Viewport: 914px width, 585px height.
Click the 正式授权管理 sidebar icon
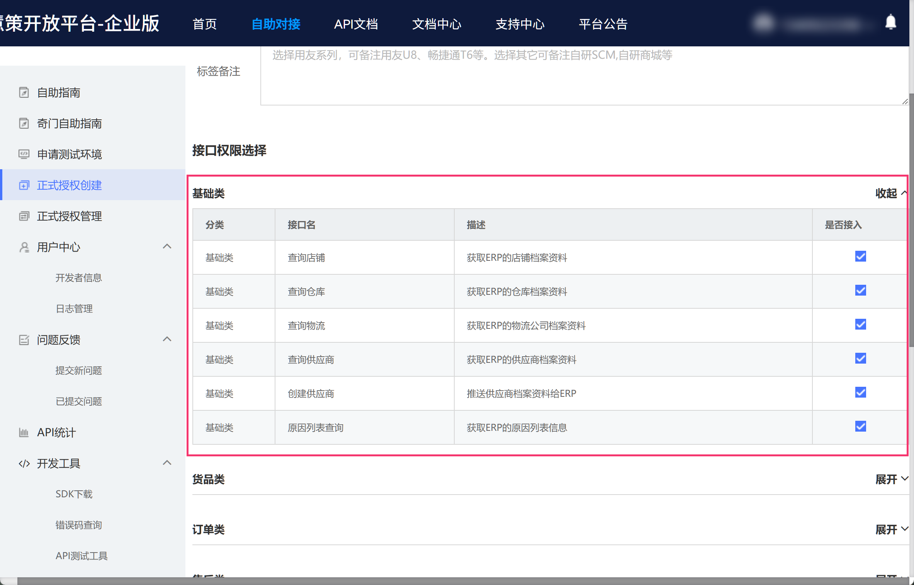pos(24,216)
